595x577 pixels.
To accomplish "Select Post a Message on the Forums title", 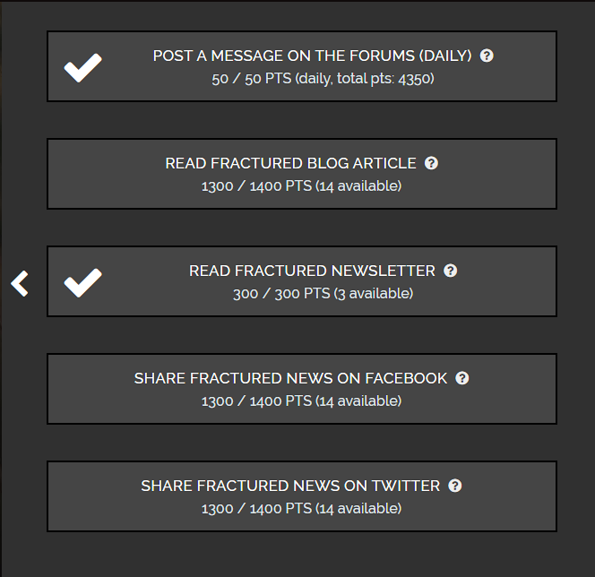I will coord(313,56).
